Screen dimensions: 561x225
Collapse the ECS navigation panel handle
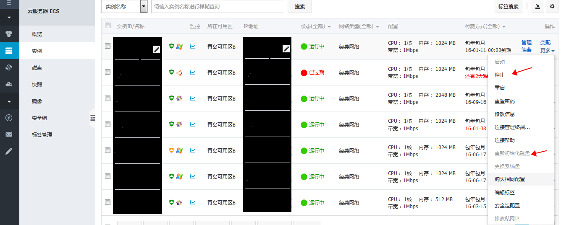[x=92, y=118]
